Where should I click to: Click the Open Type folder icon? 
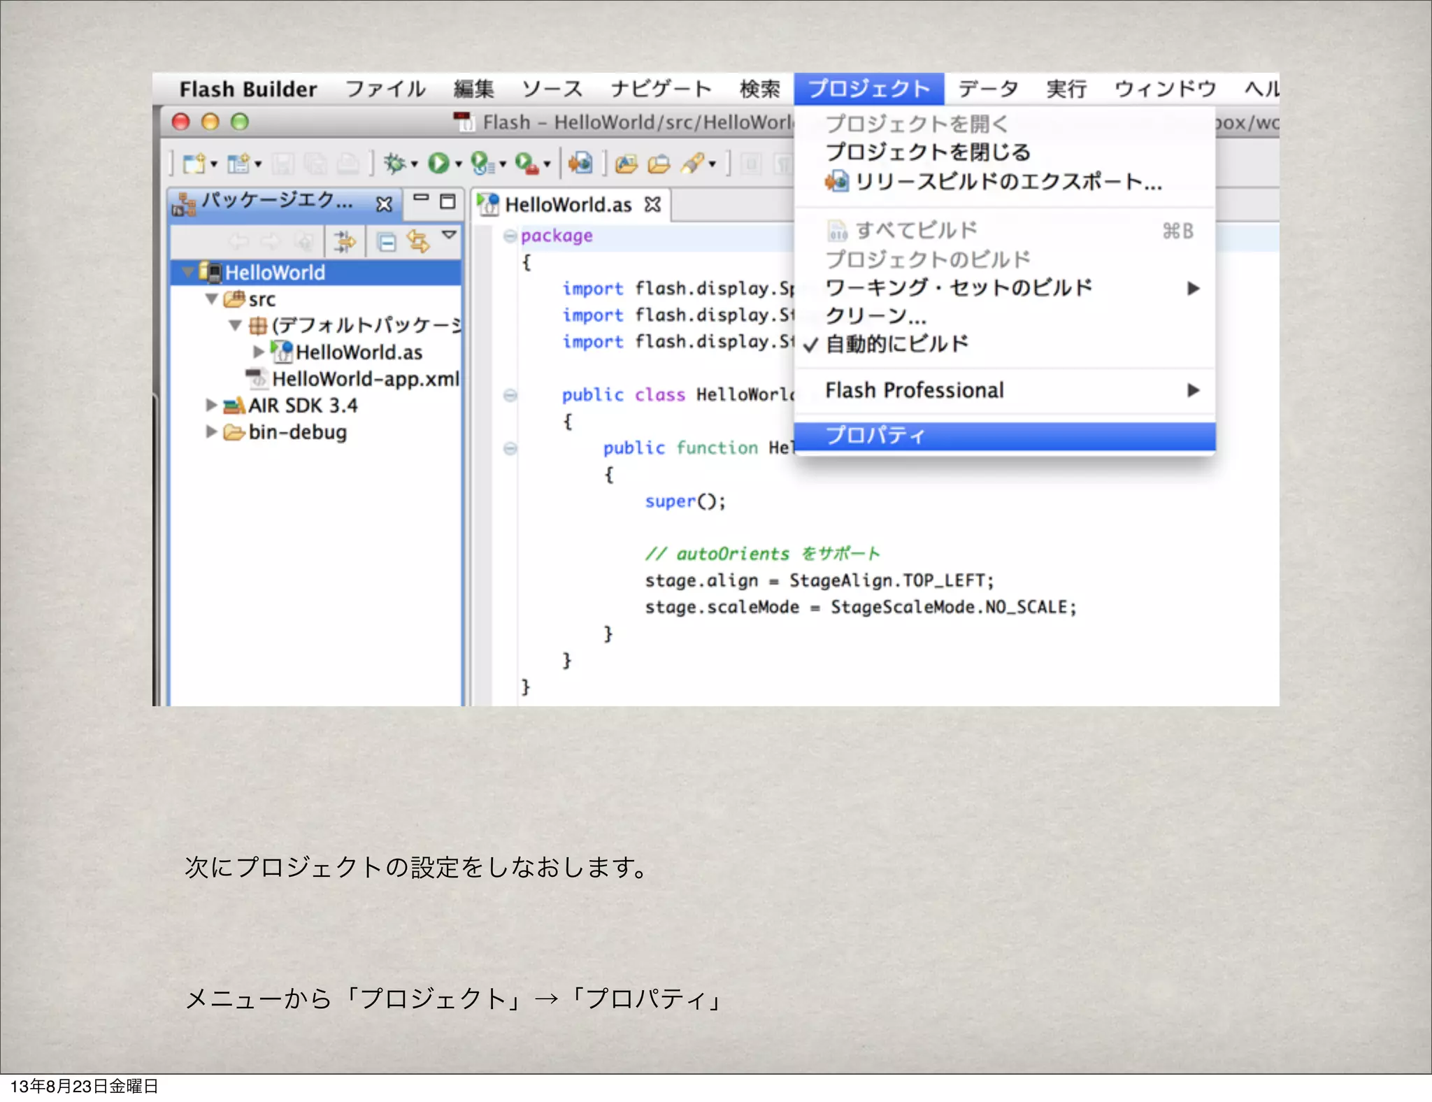[x=626, y=164]
